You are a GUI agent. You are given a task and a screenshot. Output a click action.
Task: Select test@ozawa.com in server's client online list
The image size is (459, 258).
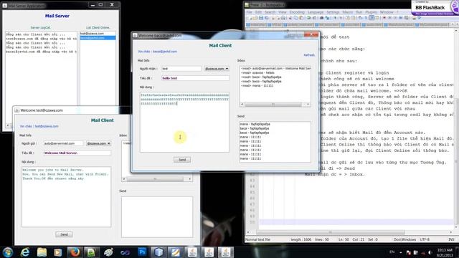click(98, 34)
